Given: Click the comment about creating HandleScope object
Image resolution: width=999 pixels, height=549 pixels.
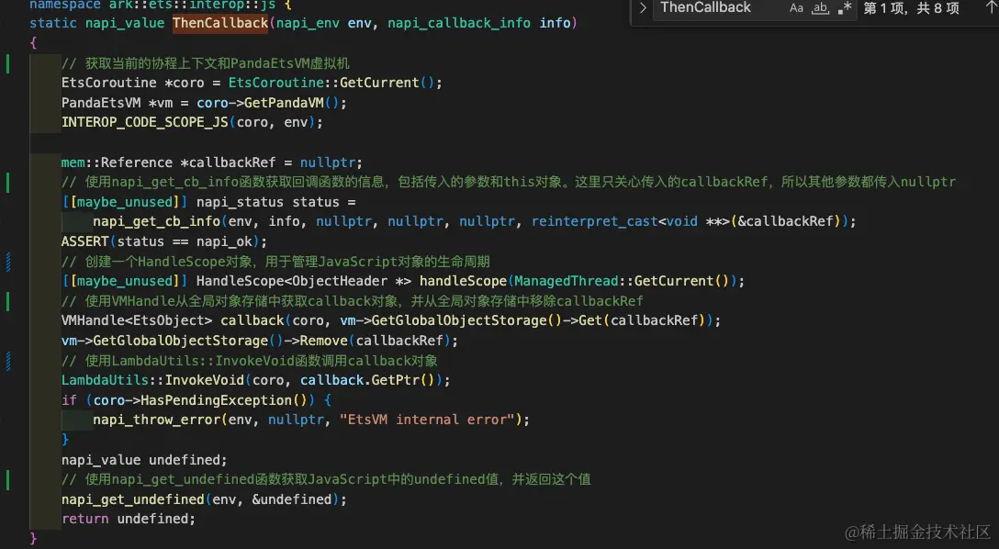Looking at the screenshot, I should [x=275, y=261].
